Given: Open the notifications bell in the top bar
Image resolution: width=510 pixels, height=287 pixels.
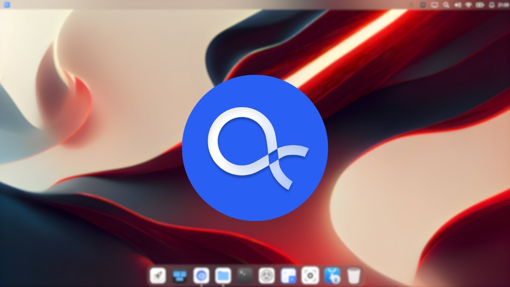Looking at the screenshot, I should (x=492, y=5).
